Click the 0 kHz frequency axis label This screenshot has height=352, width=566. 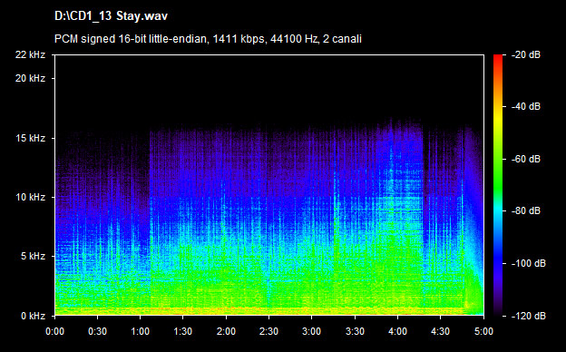[x=33, y=316]
